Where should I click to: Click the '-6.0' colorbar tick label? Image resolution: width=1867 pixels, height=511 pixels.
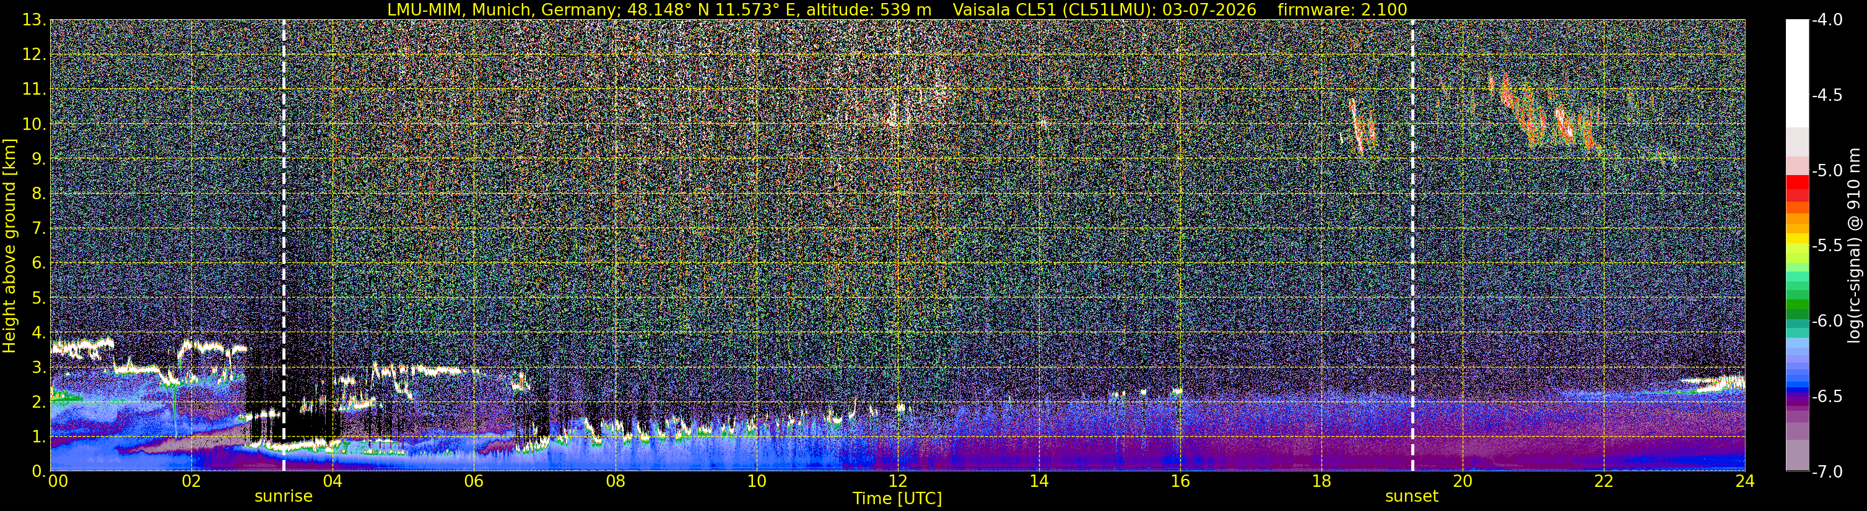coord(1827,320)
